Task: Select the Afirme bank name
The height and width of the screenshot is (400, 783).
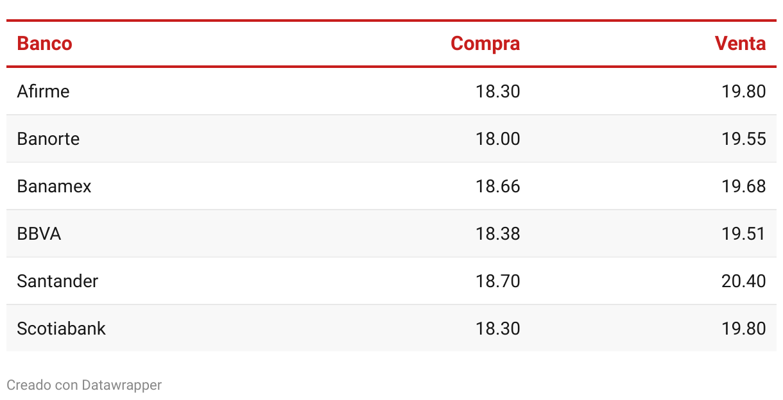Action: point(43,91)
